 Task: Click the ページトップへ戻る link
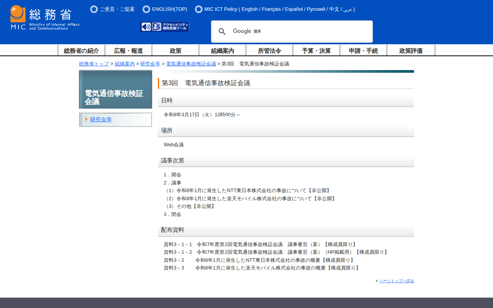tap(396, 281)
